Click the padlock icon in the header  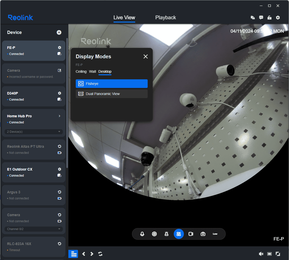pos(269,17)
